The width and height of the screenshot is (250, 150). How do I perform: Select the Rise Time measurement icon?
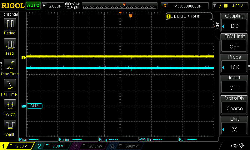10,65
